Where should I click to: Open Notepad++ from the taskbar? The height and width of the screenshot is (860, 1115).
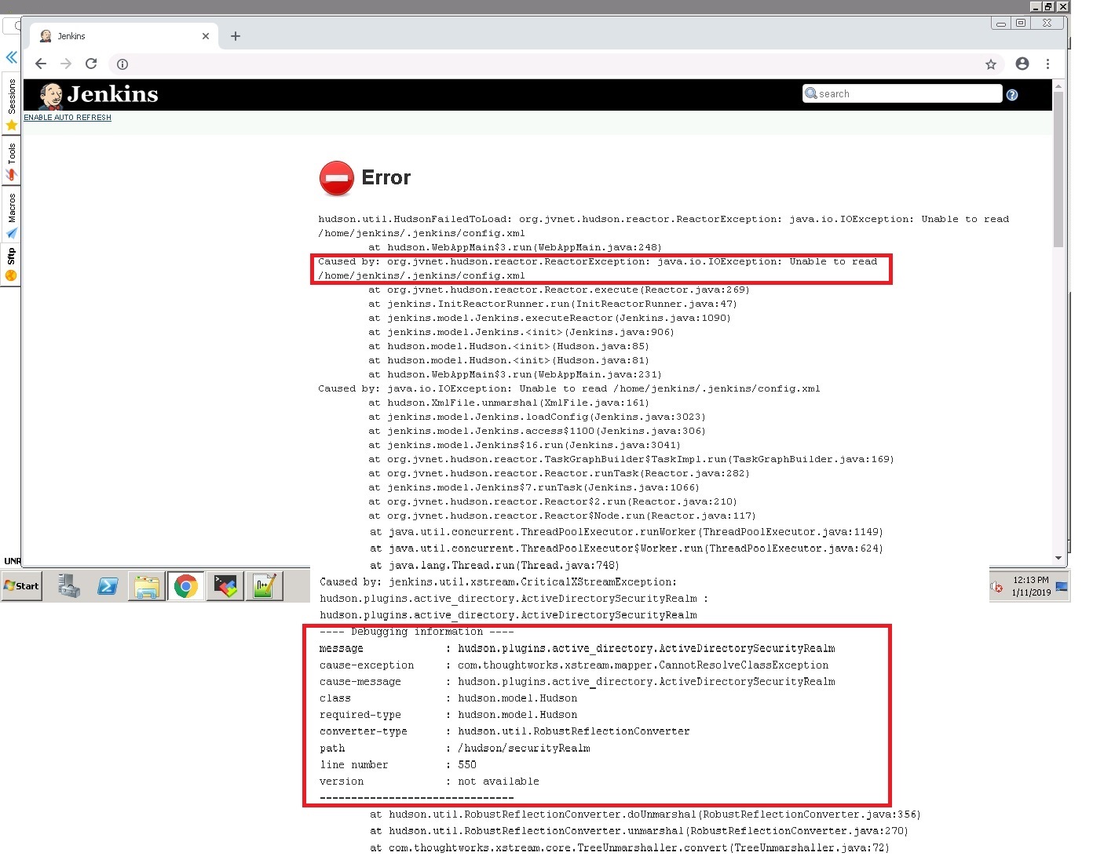click(x=264, y=586)
